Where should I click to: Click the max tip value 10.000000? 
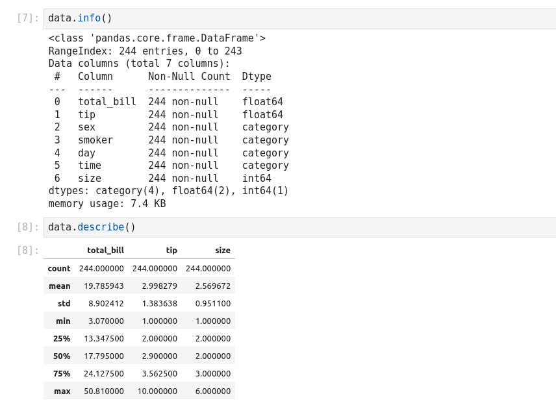tap(157, 391)
